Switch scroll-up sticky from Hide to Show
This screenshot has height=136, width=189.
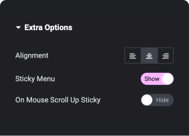[157, 100]
